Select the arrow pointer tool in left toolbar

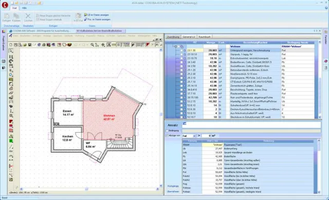11,51
